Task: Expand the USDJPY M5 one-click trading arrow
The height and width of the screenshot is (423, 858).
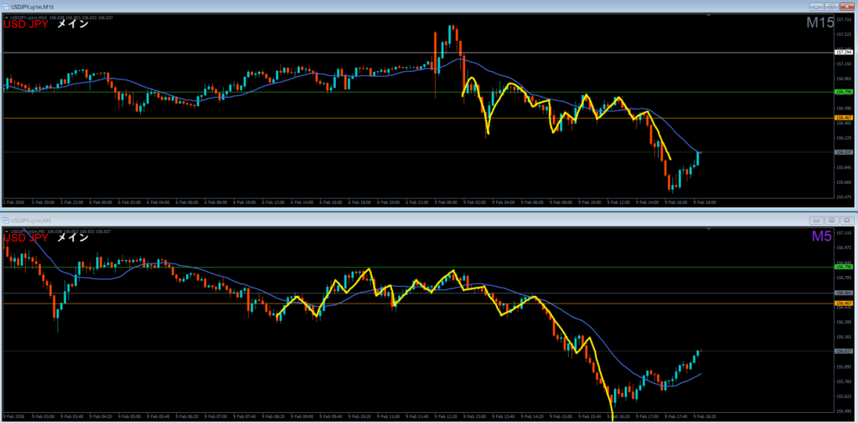Action: (x=5, y=230)
